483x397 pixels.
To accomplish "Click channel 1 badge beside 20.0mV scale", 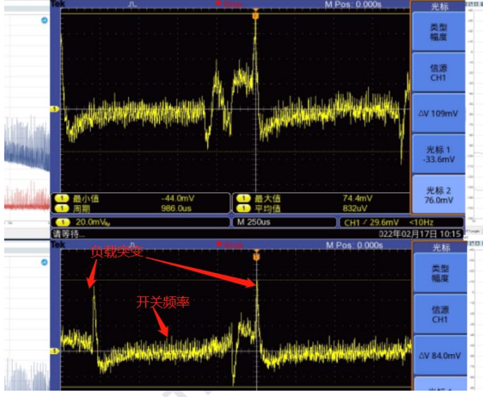I will click(x=63, y=222).
